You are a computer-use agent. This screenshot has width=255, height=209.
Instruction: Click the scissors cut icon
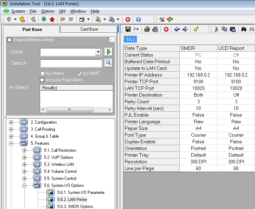[216, 29]
